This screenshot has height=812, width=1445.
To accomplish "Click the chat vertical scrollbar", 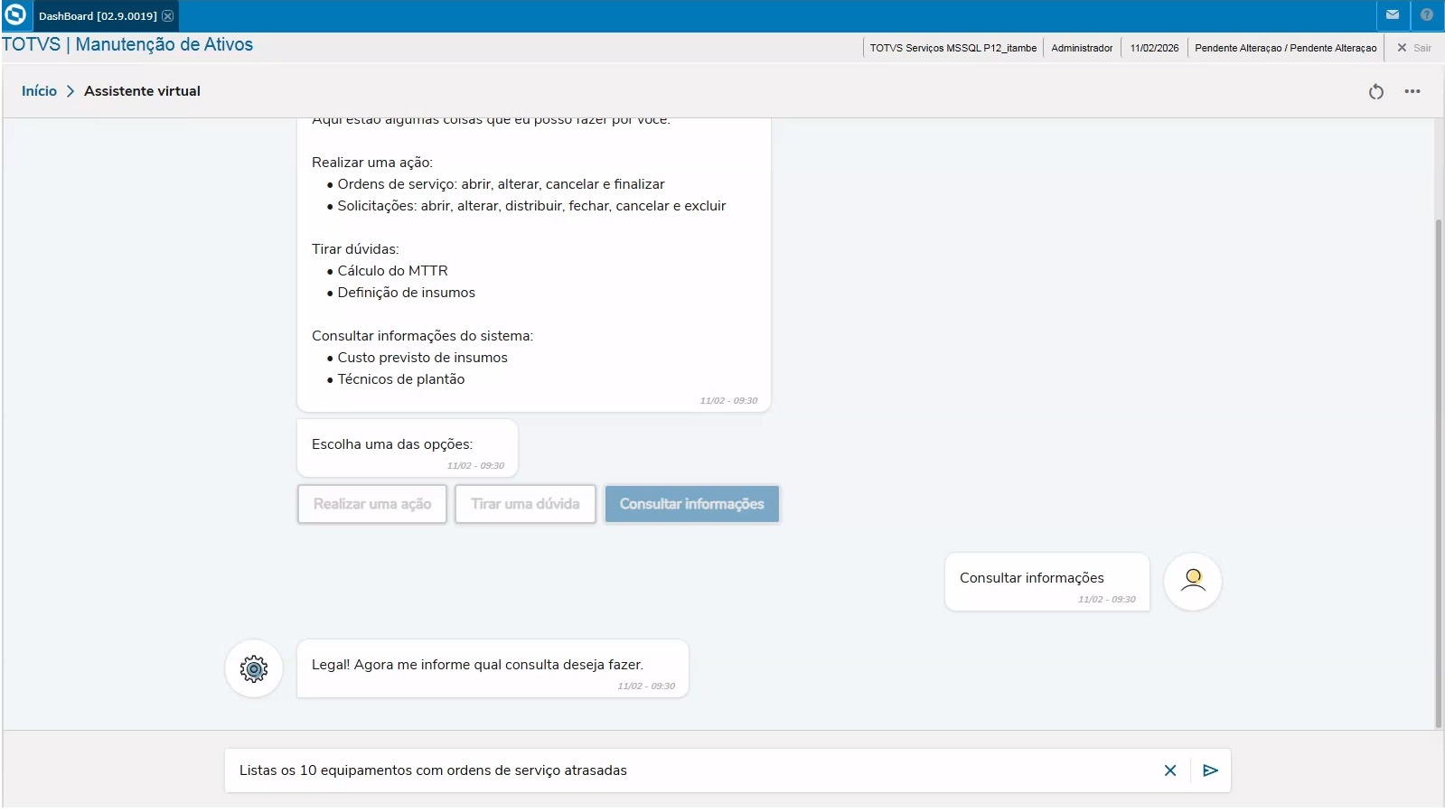I will click(x=1438, y=470).
